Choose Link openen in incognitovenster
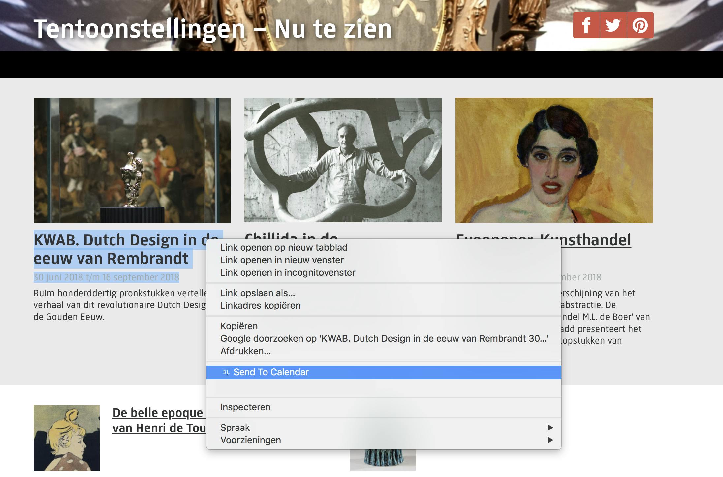The image size is (723, 477). (x=288, y=273)
